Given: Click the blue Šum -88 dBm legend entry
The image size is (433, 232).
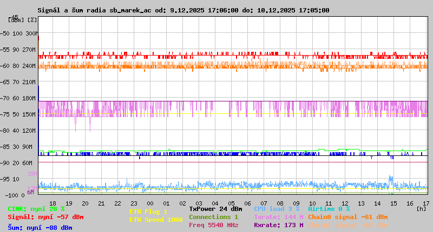Looking at the screenshot, I should click(40, 227).
